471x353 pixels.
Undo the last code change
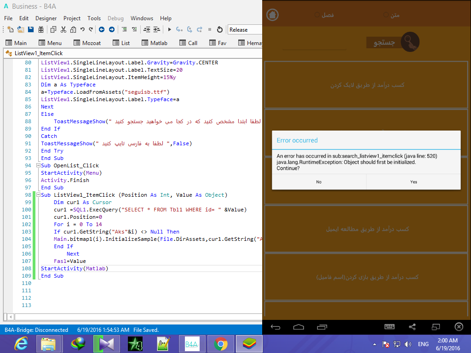point(82,29)
